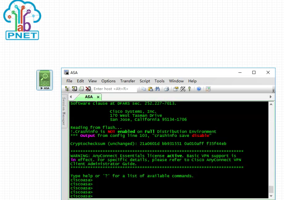Open the Script menu

pyautogui.click(x=145, y=81)
